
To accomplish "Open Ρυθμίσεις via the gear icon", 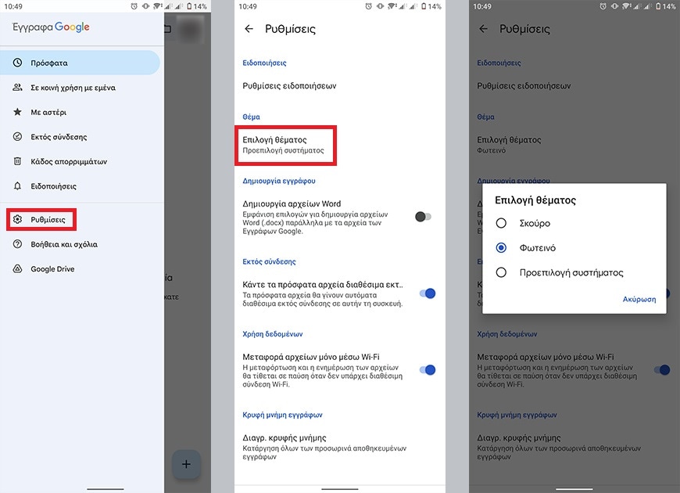I will tap(17, 219).
